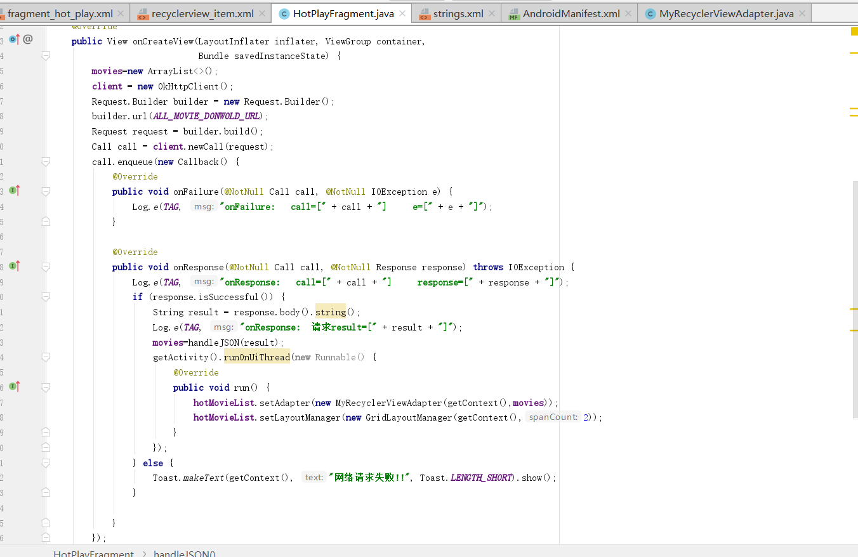Screen dimensions: 858x557
Task: Click the implements gutter icon beside onFailure
Action: click(x=14, y=190)
